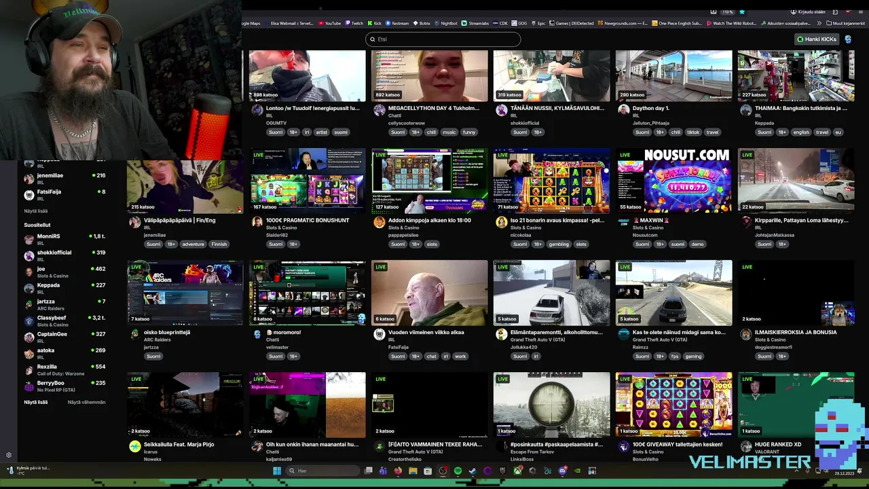The image size is (869, 489).
Task: Open the NOUSUT.COM MAXWIN stream thumbnail
Action: pos(673,181)
